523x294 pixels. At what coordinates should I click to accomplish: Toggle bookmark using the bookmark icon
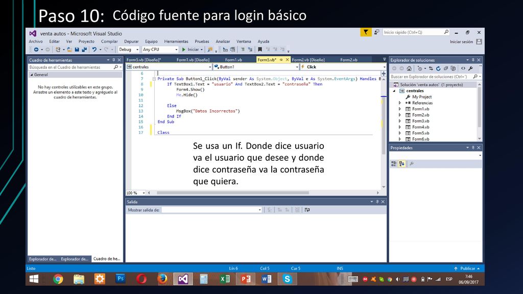pos(260,50)
